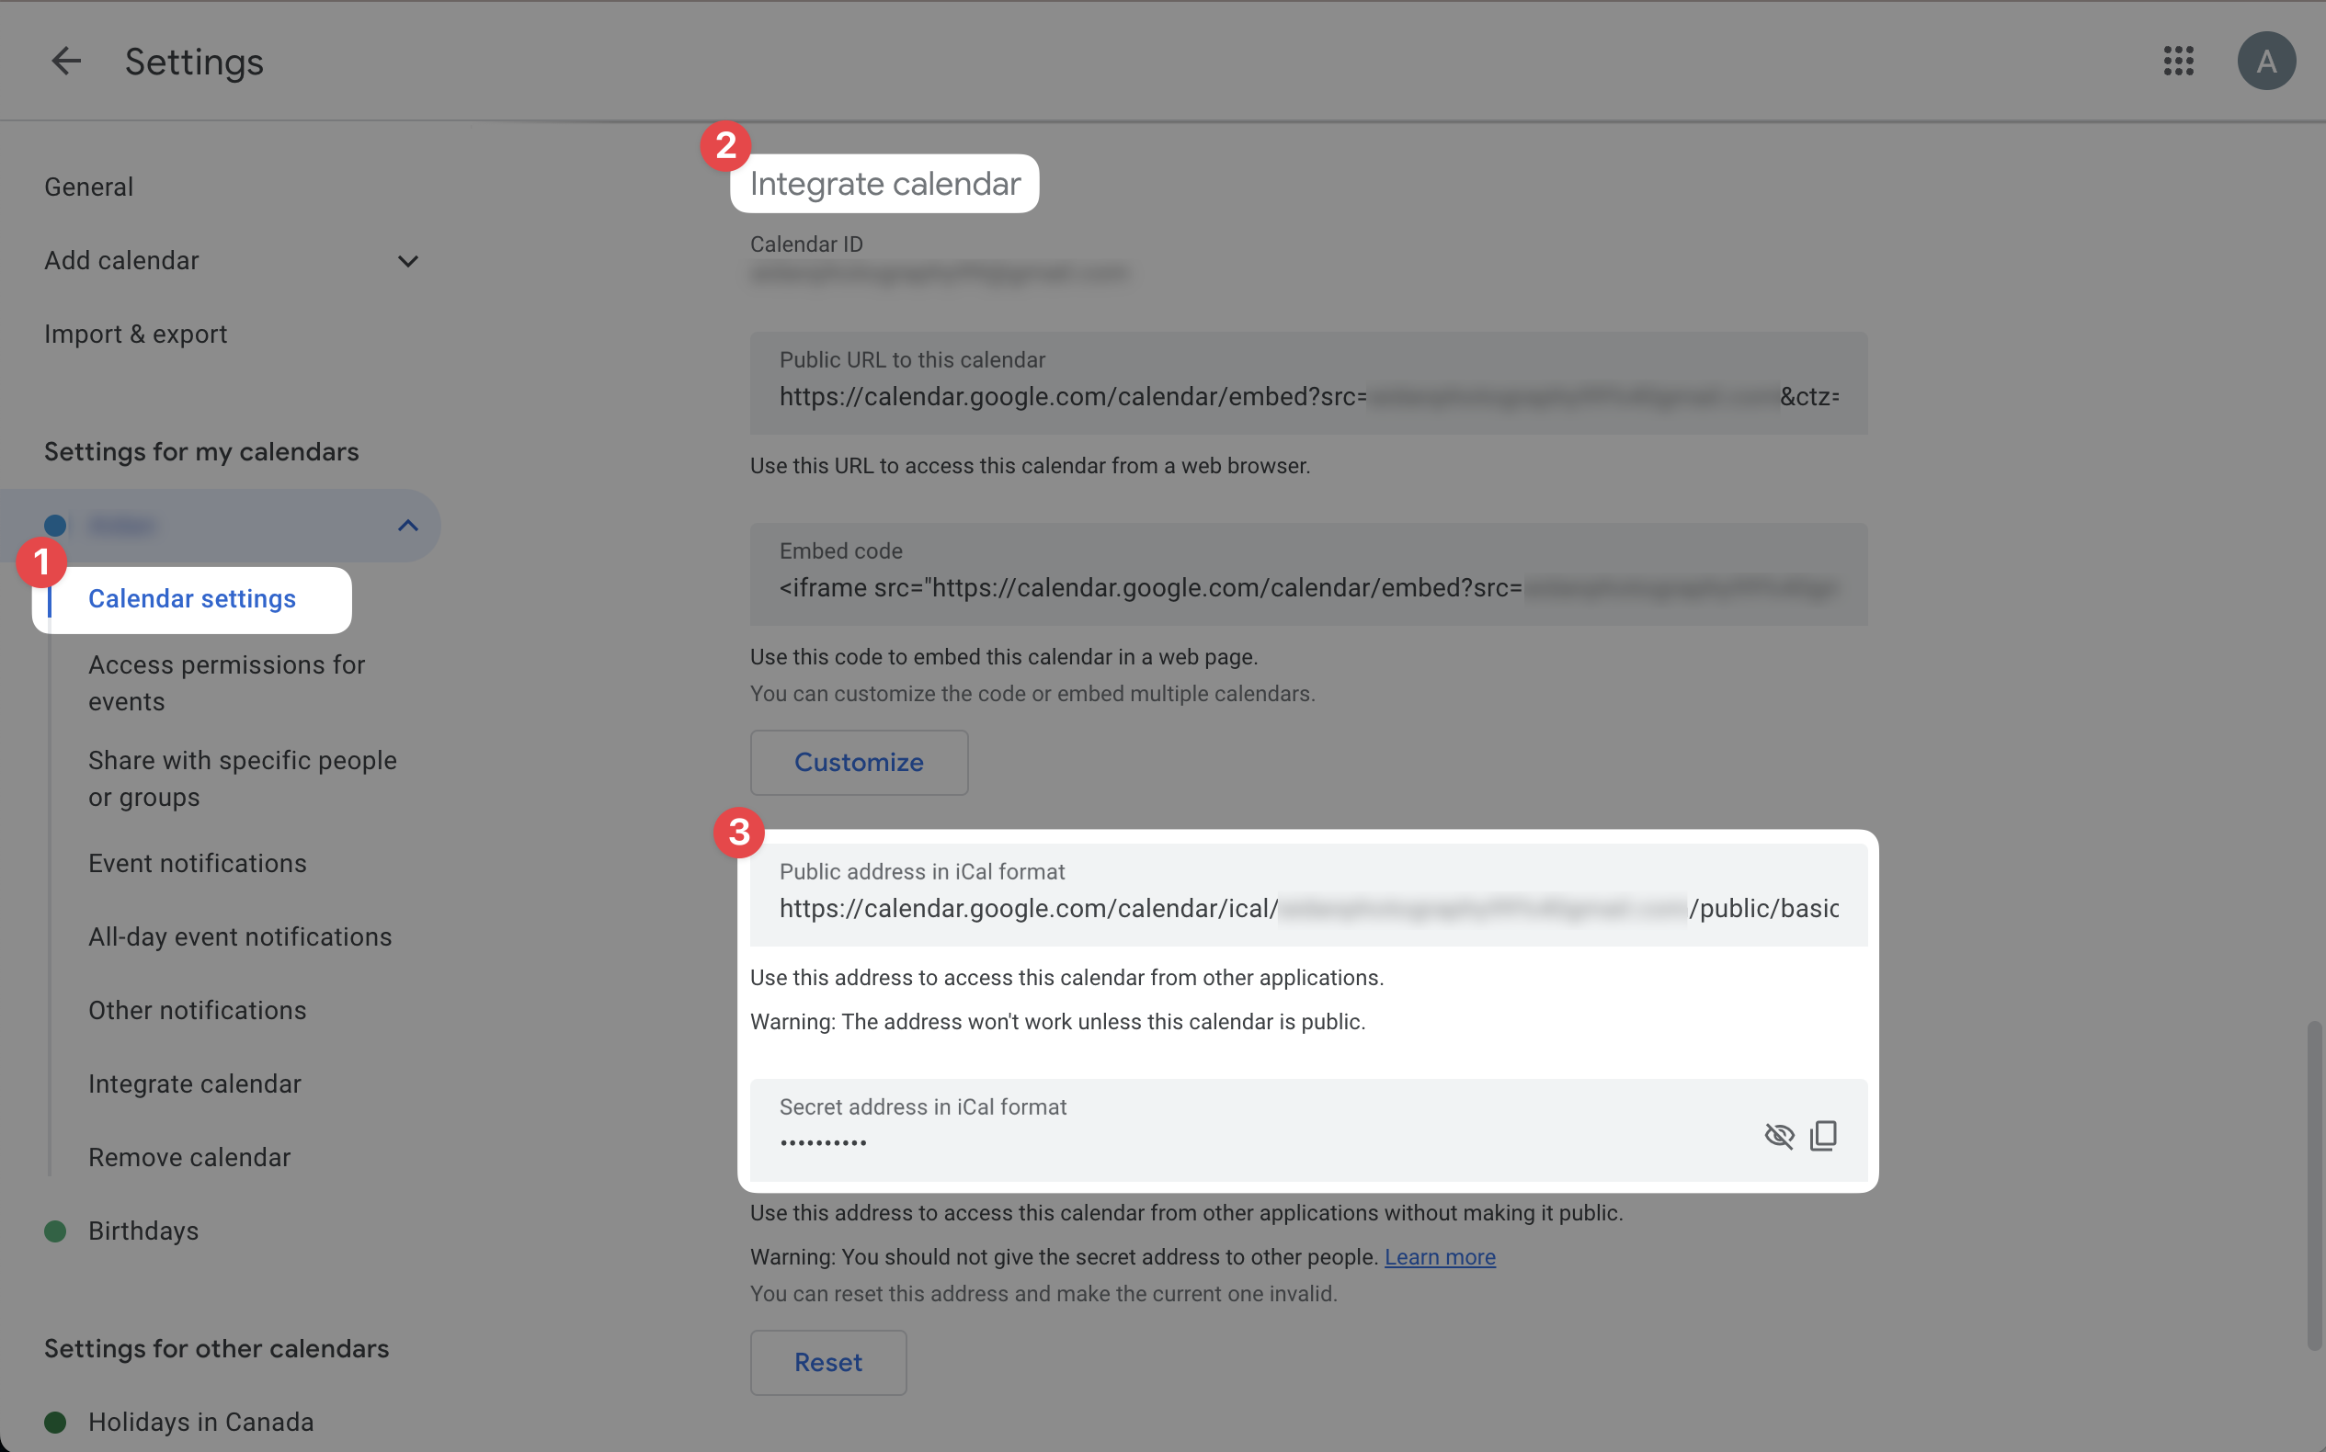
Task: Open the Google apps grid
Action: coord(2178,62)
